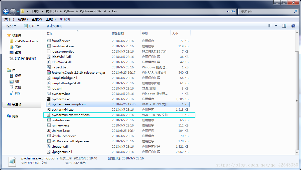Open the 组织 dropdown in toolbar
The width and height of the screenshot is (301, 170).
pyautogui.click(x=11, y=26)
